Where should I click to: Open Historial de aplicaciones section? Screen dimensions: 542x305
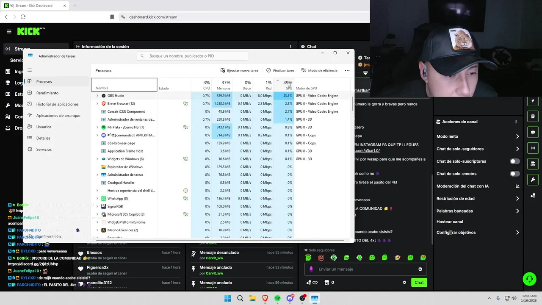(57, 104)
